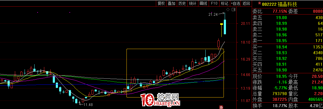
Task: Click the 现价 value 18.95
Action: [281, 77]
